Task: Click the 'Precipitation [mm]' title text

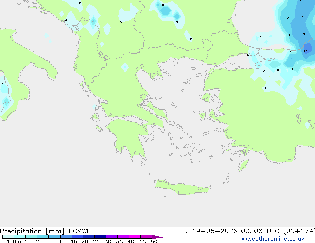Action: pyautogui.click(x=32, y=231)
